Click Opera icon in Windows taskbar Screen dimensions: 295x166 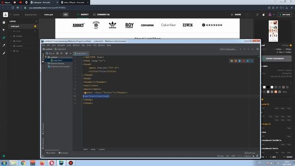(52, 163)
